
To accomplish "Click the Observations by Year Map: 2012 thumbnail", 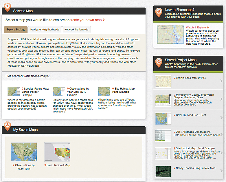I will click(59, 92).
